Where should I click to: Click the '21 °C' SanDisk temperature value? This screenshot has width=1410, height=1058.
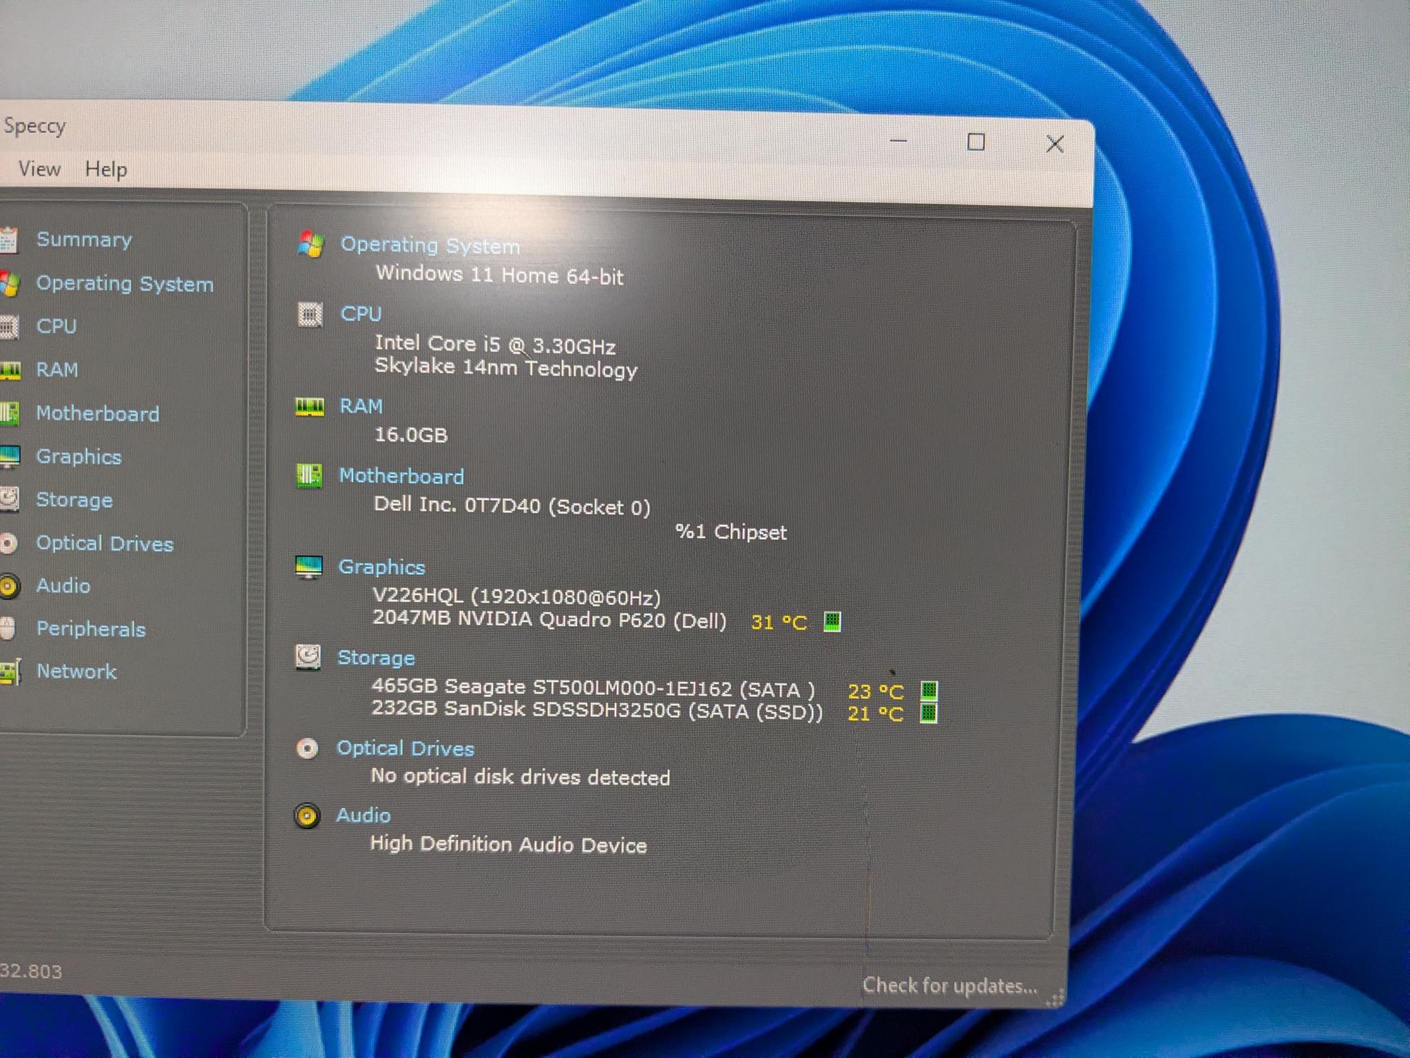(875, 714)
